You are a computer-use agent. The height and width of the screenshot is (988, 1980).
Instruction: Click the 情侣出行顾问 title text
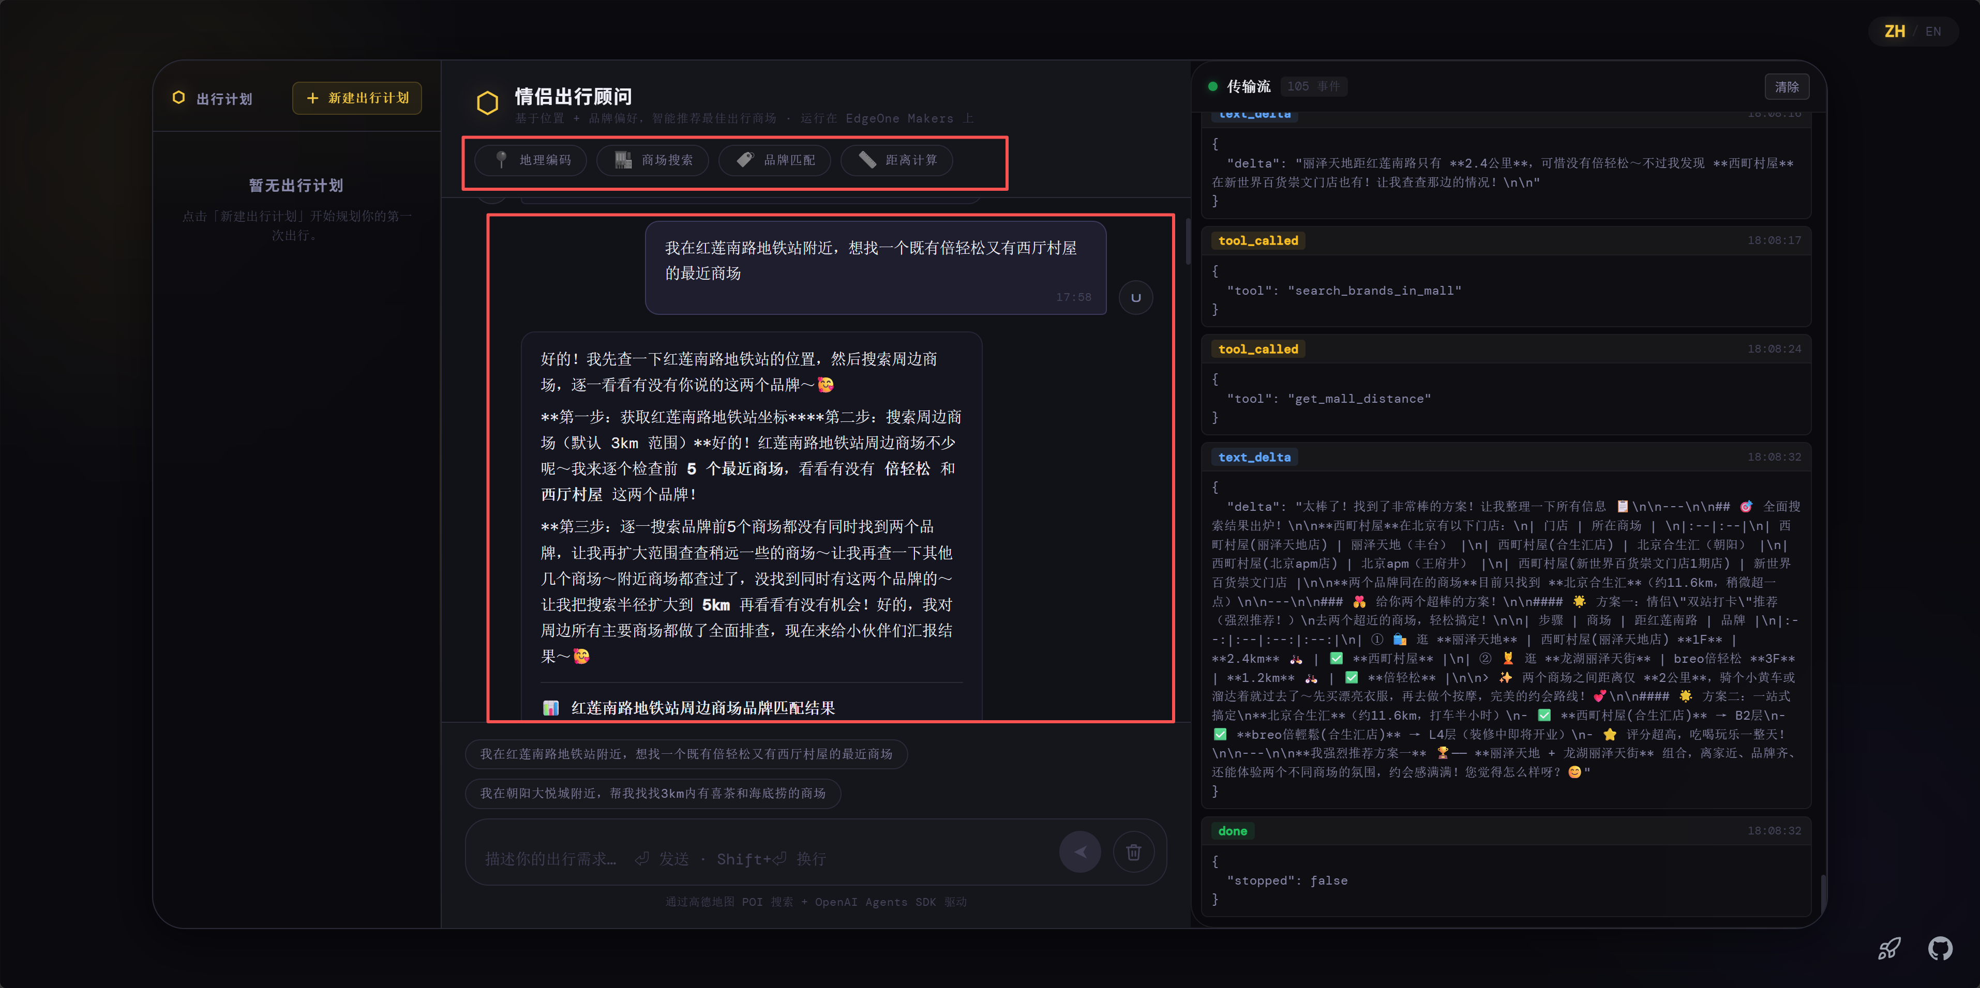pos(574,96)
